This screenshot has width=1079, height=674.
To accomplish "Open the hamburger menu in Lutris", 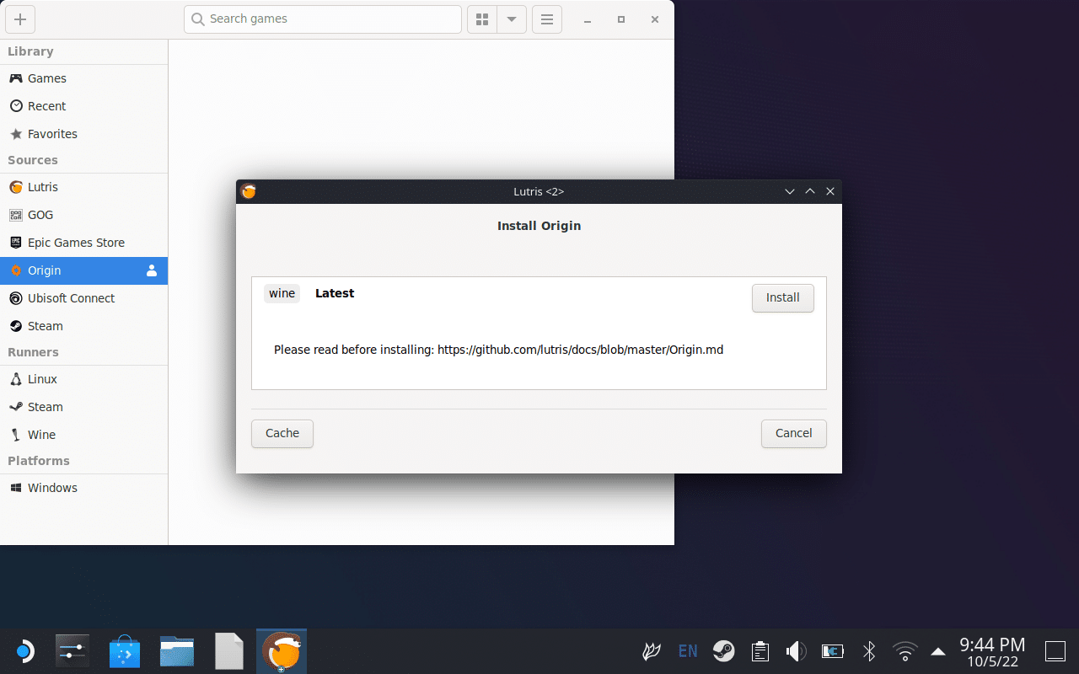I will [547, 19].
